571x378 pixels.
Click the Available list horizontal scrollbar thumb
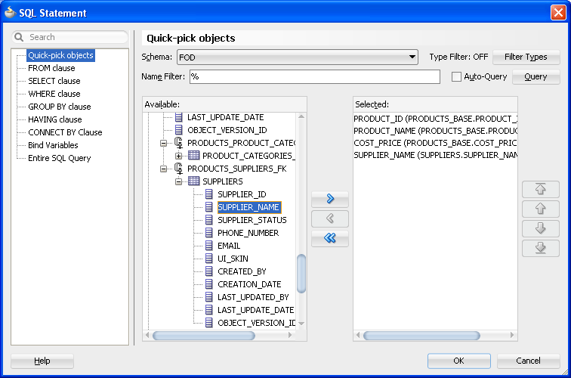point(204,336)
